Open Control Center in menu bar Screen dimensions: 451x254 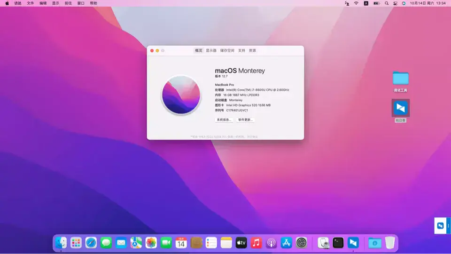point(395,3)
